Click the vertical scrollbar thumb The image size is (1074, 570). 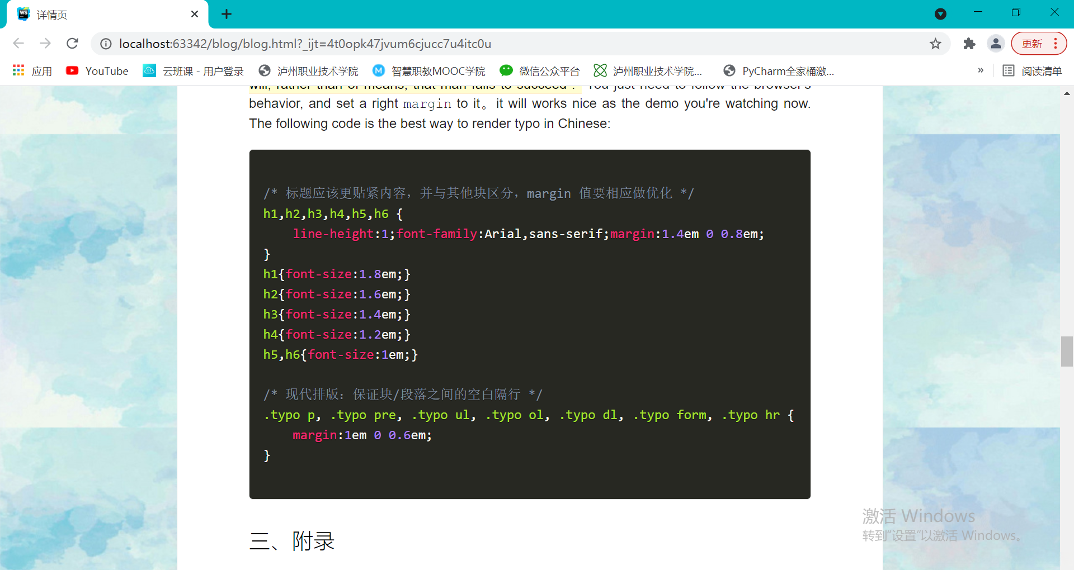(1067, 351)
